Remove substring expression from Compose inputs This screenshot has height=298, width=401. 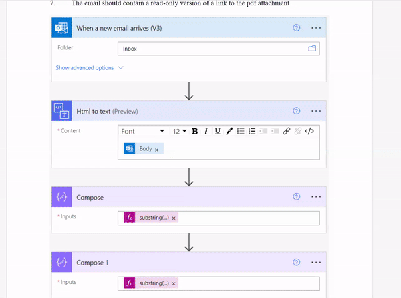174,218
